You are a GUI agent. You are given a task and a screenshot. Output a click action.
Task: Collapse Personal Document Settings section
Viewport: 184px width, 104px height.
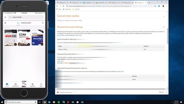[164, 27]
